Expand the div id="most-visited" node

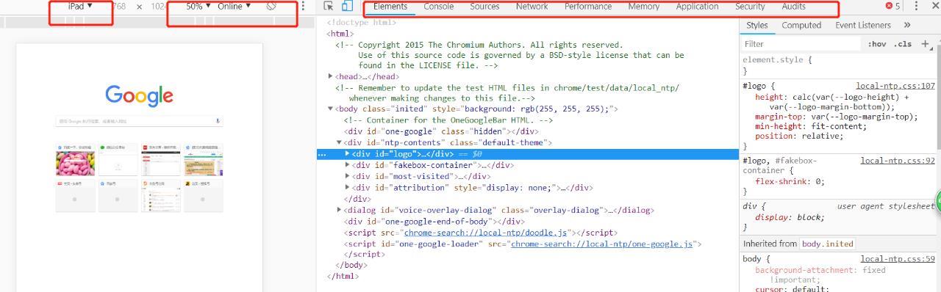(x=348, y=176)
